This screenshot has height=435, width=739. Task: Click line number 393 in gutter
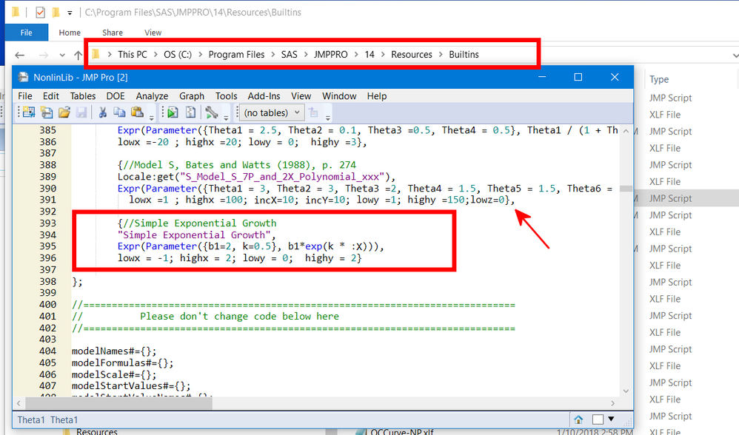pyautogui.click(x=48, y=223)
